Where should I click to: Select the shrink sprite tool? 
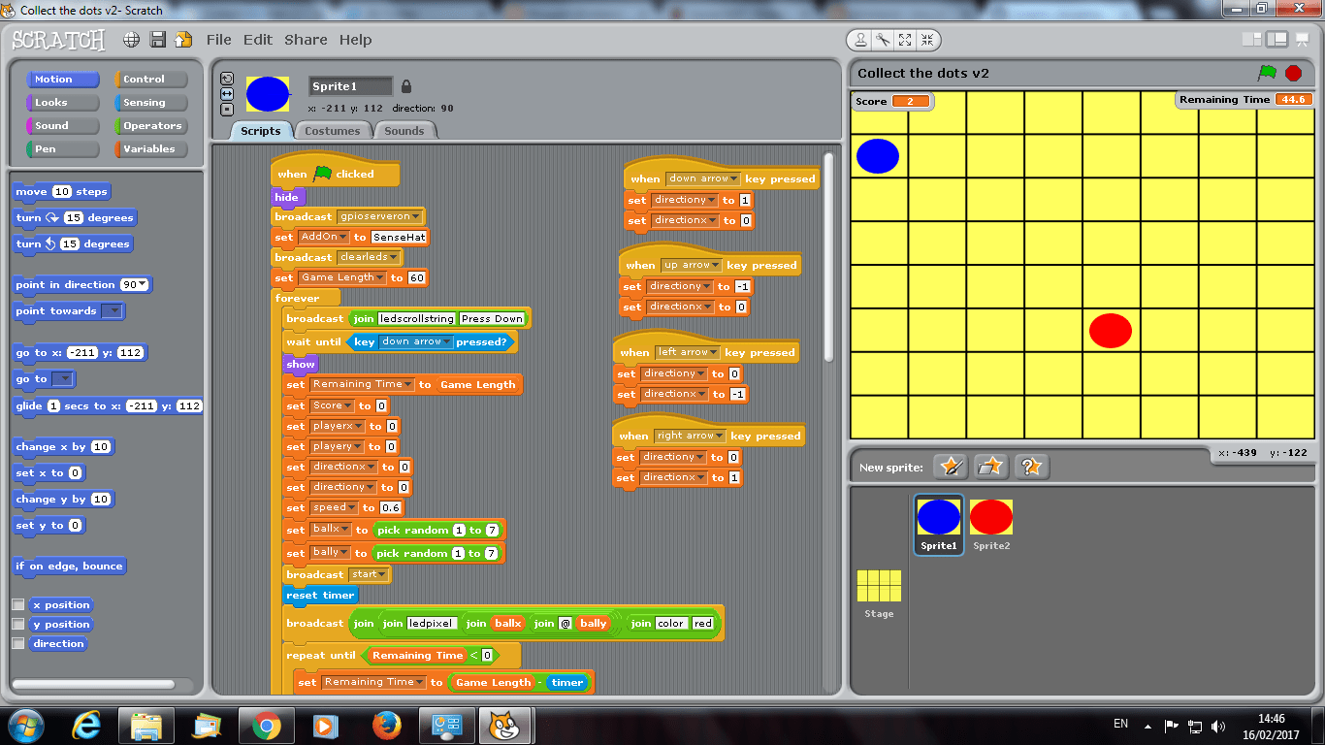click(x=927, y=40)
